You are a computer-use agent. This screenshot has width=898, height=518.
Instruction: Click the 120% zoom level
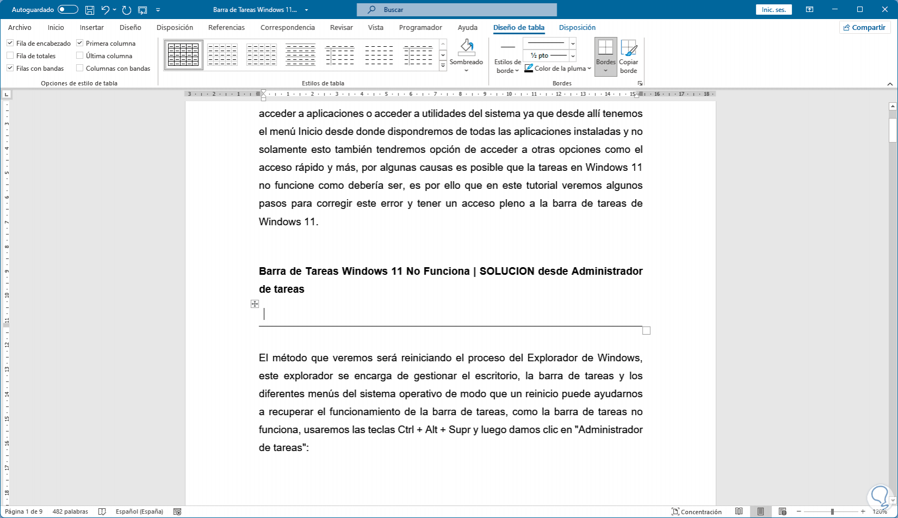click(x=880, y=511)
